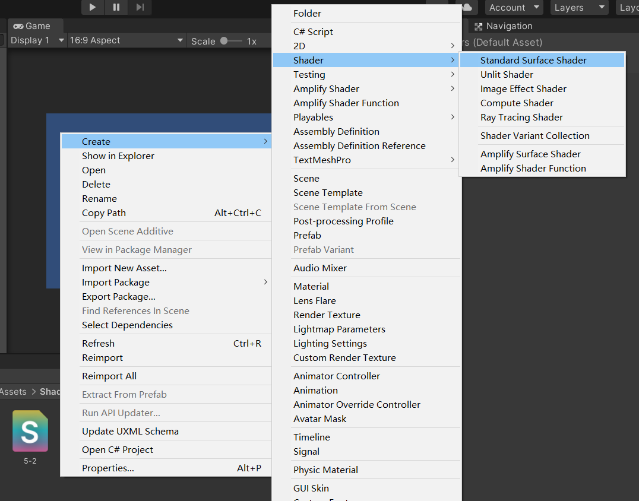639x501 pixels.
Task: Choose Copy Path
Action: coord(166,213)
